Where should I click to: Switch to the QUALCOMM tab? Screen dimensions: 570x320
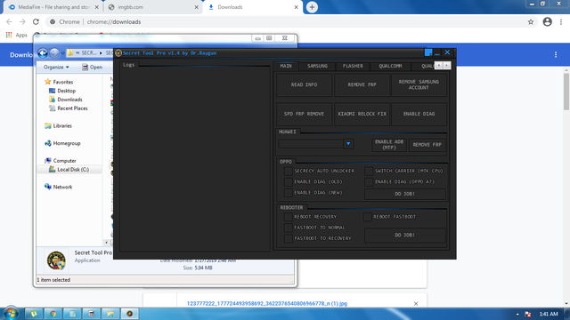pos(390,66)
